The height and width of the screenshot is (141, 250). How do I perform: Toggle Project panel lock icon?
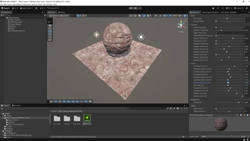[184, 105]
